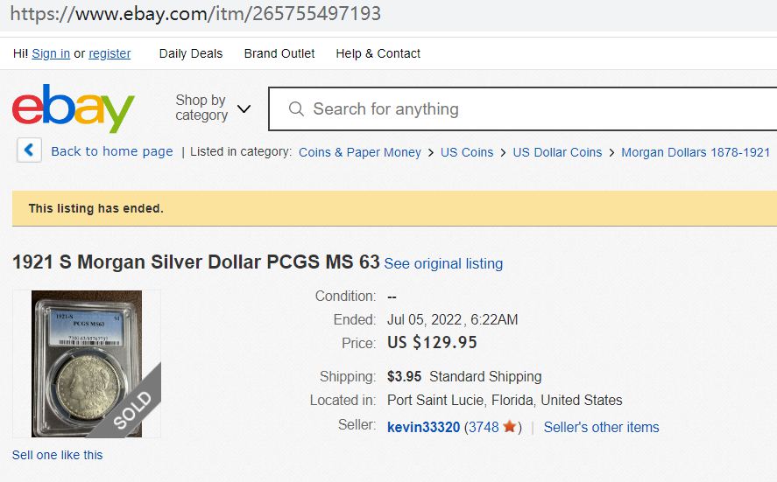Open US Dollar Coins breadcrumb
The width and height of the screenshot is (777, 482).
[557, 152]
